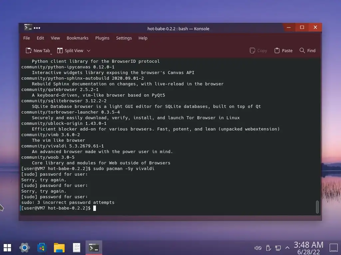Expand the hidden system tray icons arrow
The image size is (341, 255).
pyautogui.click(x=287, y=248)
